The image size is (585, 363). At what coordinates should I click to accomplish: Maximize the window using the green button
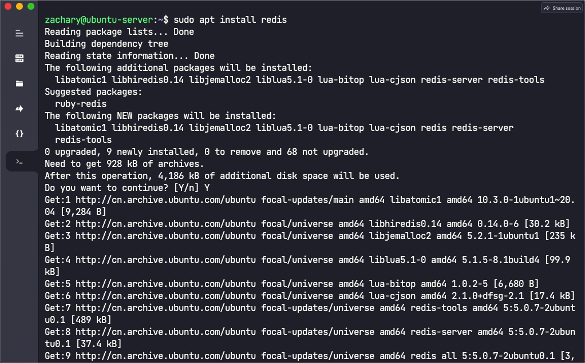coord(30,6)
